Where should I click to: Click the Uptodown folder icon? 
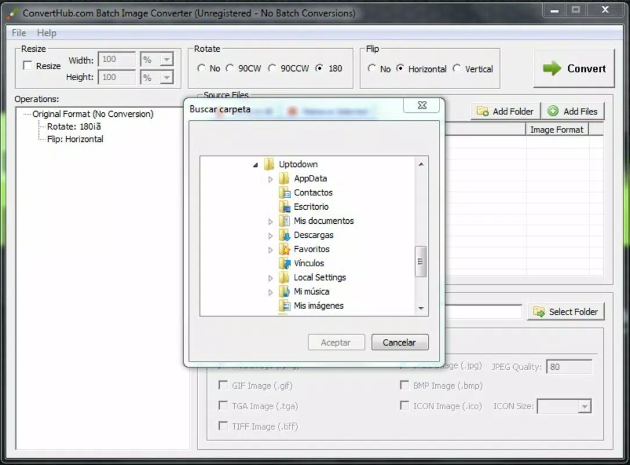coord(269,164)
